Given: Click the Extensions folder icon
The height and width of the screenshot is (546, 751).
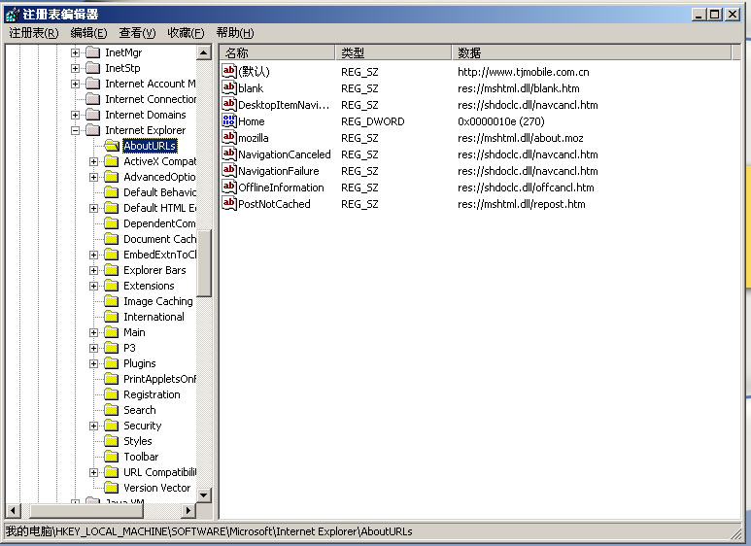Looking at the screenshot, I should click(111, 286).
